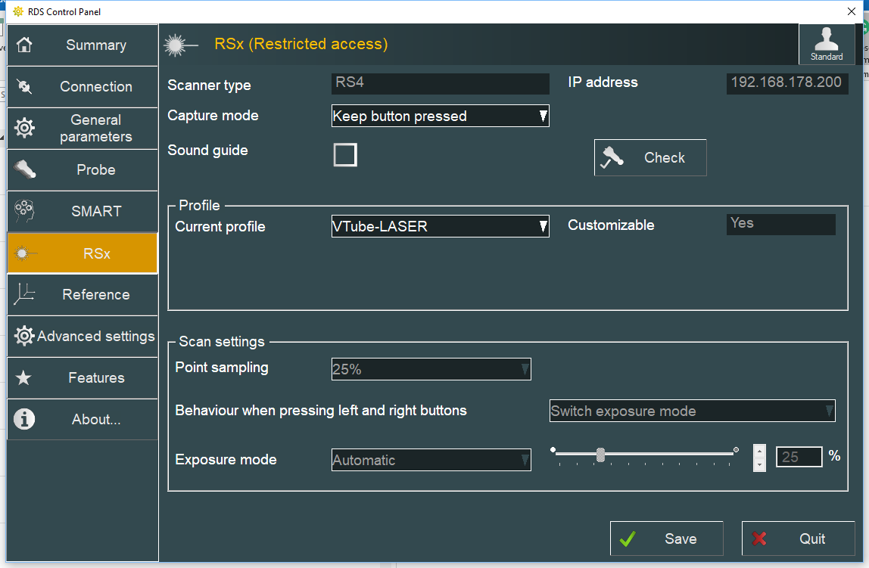Click the Probe icon in sidebar
Image resolution: width=869 pixels, height=568 pixels.
click(24, 169)
